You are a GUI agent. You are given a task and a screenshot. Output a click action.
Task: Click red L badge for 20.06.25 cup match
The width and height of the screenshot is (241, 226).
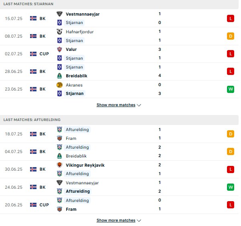[x=231, y=205]
